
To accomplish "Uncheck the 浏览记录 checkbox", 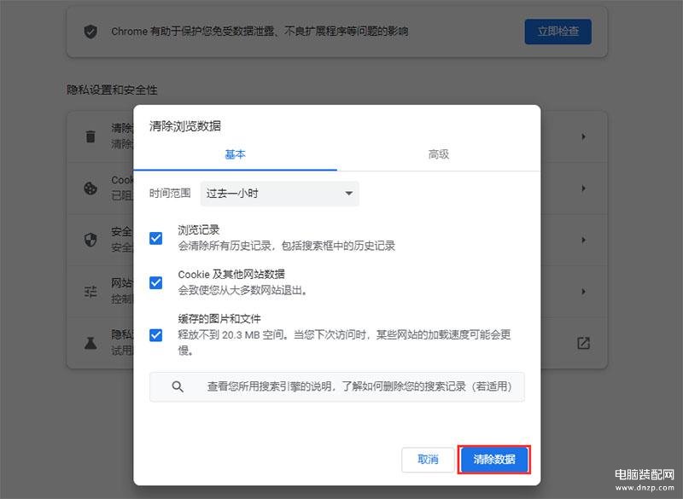I will [156, 238].
